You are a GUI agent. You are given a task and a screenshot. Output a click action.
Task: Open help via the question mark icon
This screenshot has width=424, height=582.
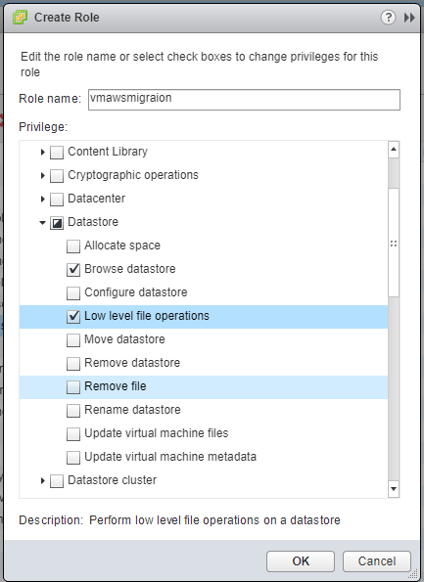(388, 17)
